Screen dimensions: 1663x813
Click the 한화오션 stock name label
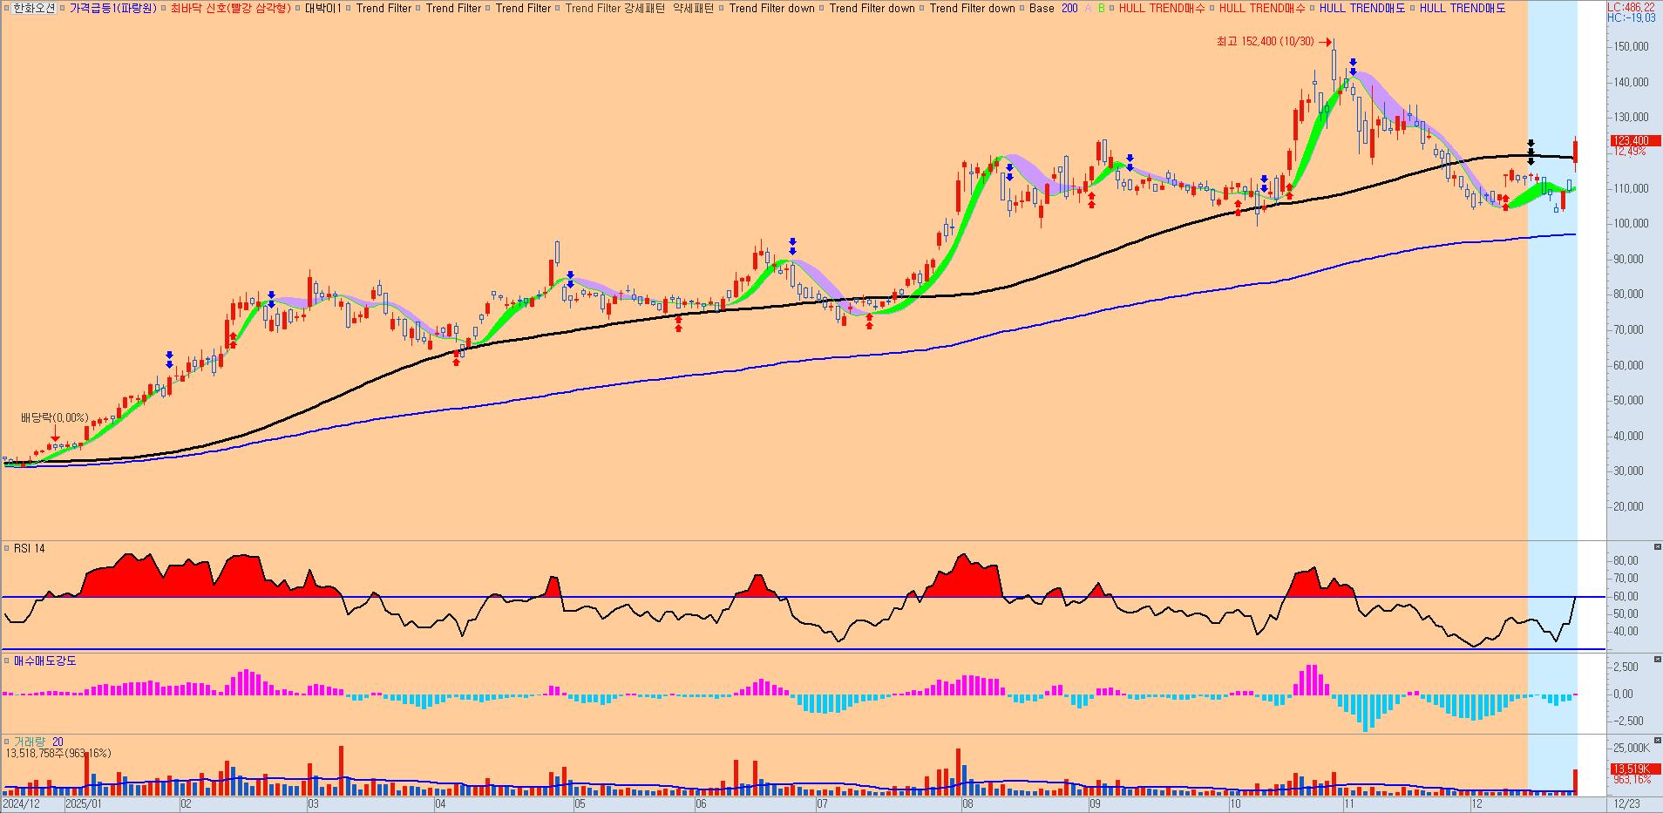34,8
